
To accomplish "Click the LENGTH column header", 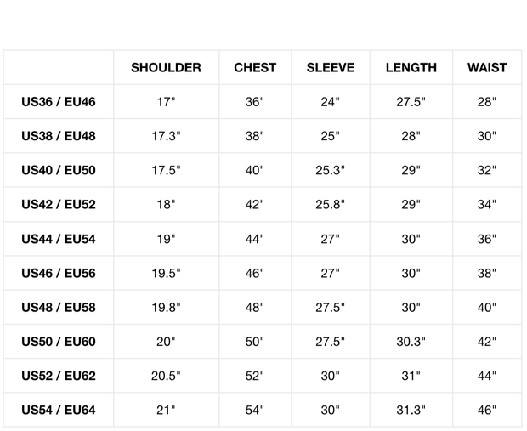I will click(x=411, y=68).
